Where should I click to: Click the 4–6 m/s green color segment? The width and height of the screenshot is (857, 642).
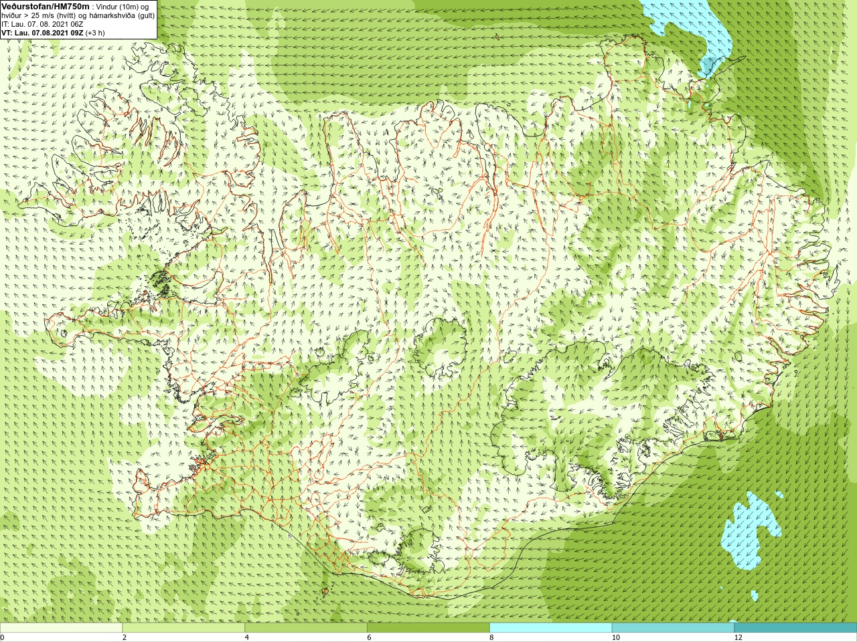[x=306, y=628]
